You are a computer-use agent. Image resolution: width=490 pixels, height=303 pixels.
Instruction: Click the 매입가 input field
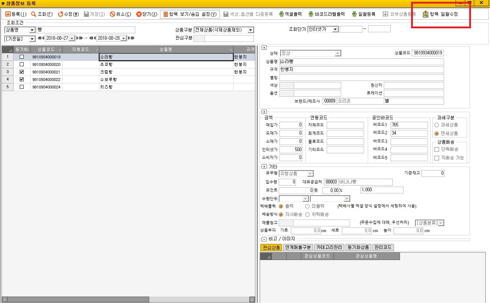[291, 125]
